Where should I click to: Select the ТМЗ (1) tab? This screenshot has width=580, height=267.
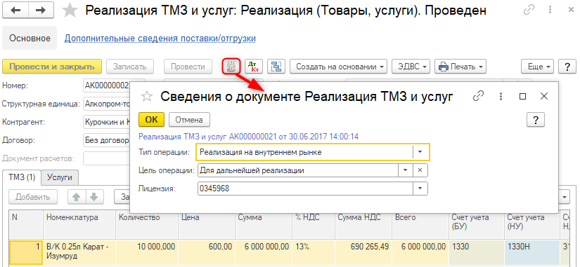tap(22, 178)
